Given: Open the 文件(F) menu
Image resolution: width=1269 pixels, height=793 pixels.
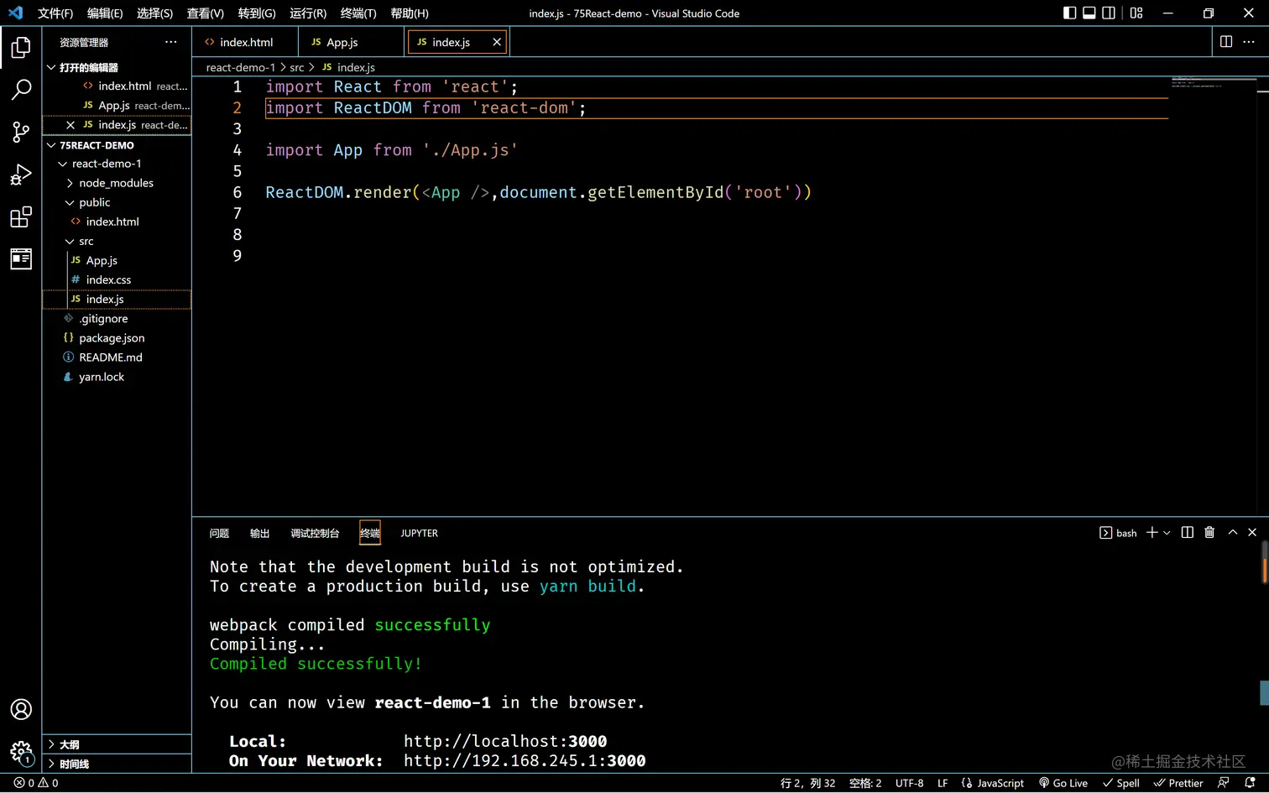Looking at the screenshot, I should 55,13.
